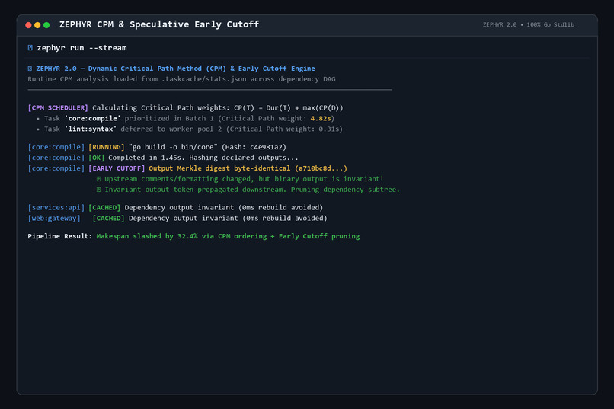614x409 pixels.
Task: Click the icon before 'Invariant output token propagated'
Action: tap(99, 190)
